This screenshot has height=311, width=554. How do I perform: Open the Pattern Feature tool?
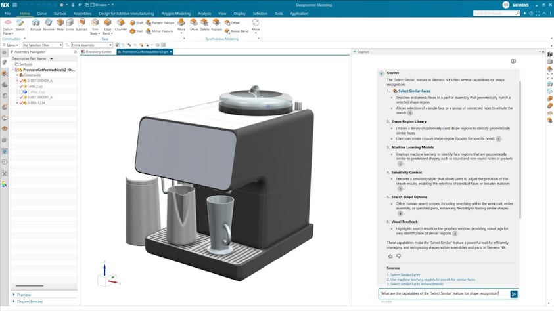160,22
